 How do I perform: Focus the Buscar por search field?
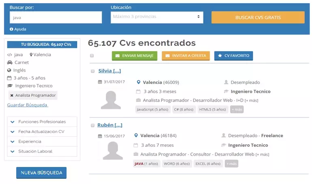pyautogui.click(x=56, y=17)
